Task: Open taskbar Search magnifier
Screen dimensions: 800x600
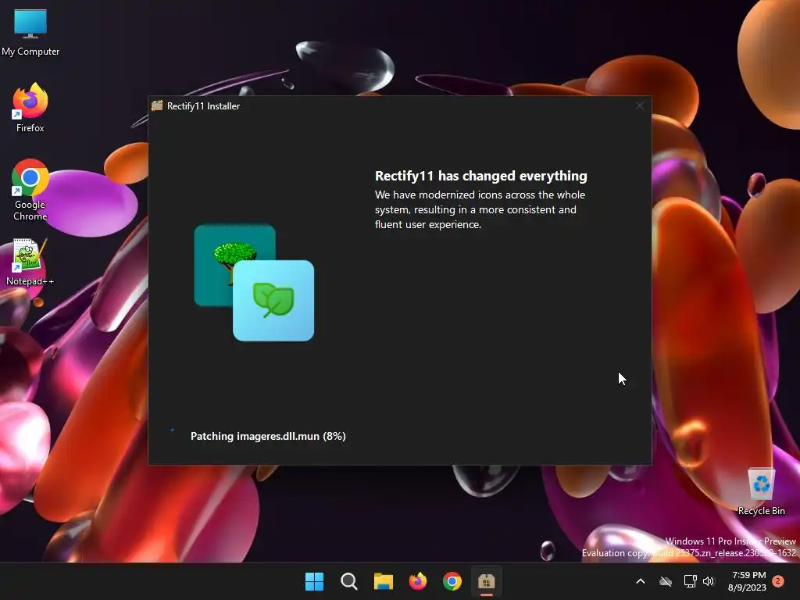Action: tap(349, 581)
